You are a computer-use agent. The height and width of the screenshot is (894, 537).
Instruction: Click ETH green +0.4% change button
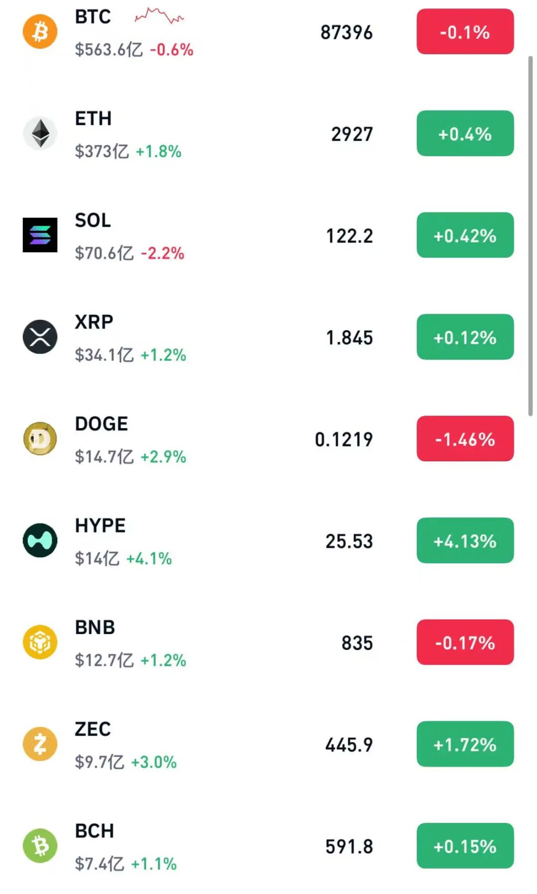click(x=465, y=133)
